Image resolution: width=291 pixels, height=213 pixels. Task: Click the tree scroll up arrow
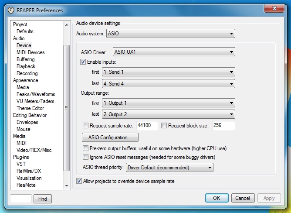[x=67, y=24]
